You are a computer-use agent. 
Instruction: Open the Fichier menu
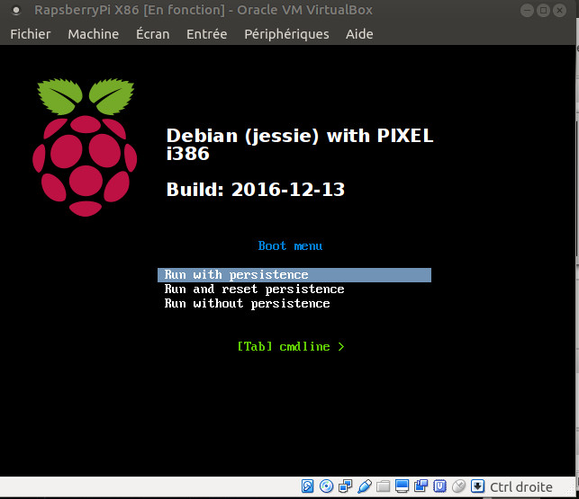click(31, 34)
